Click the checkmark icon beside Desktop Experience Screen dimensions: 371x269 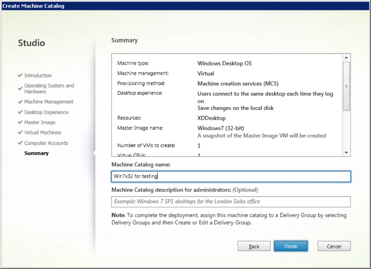[20, 112]
